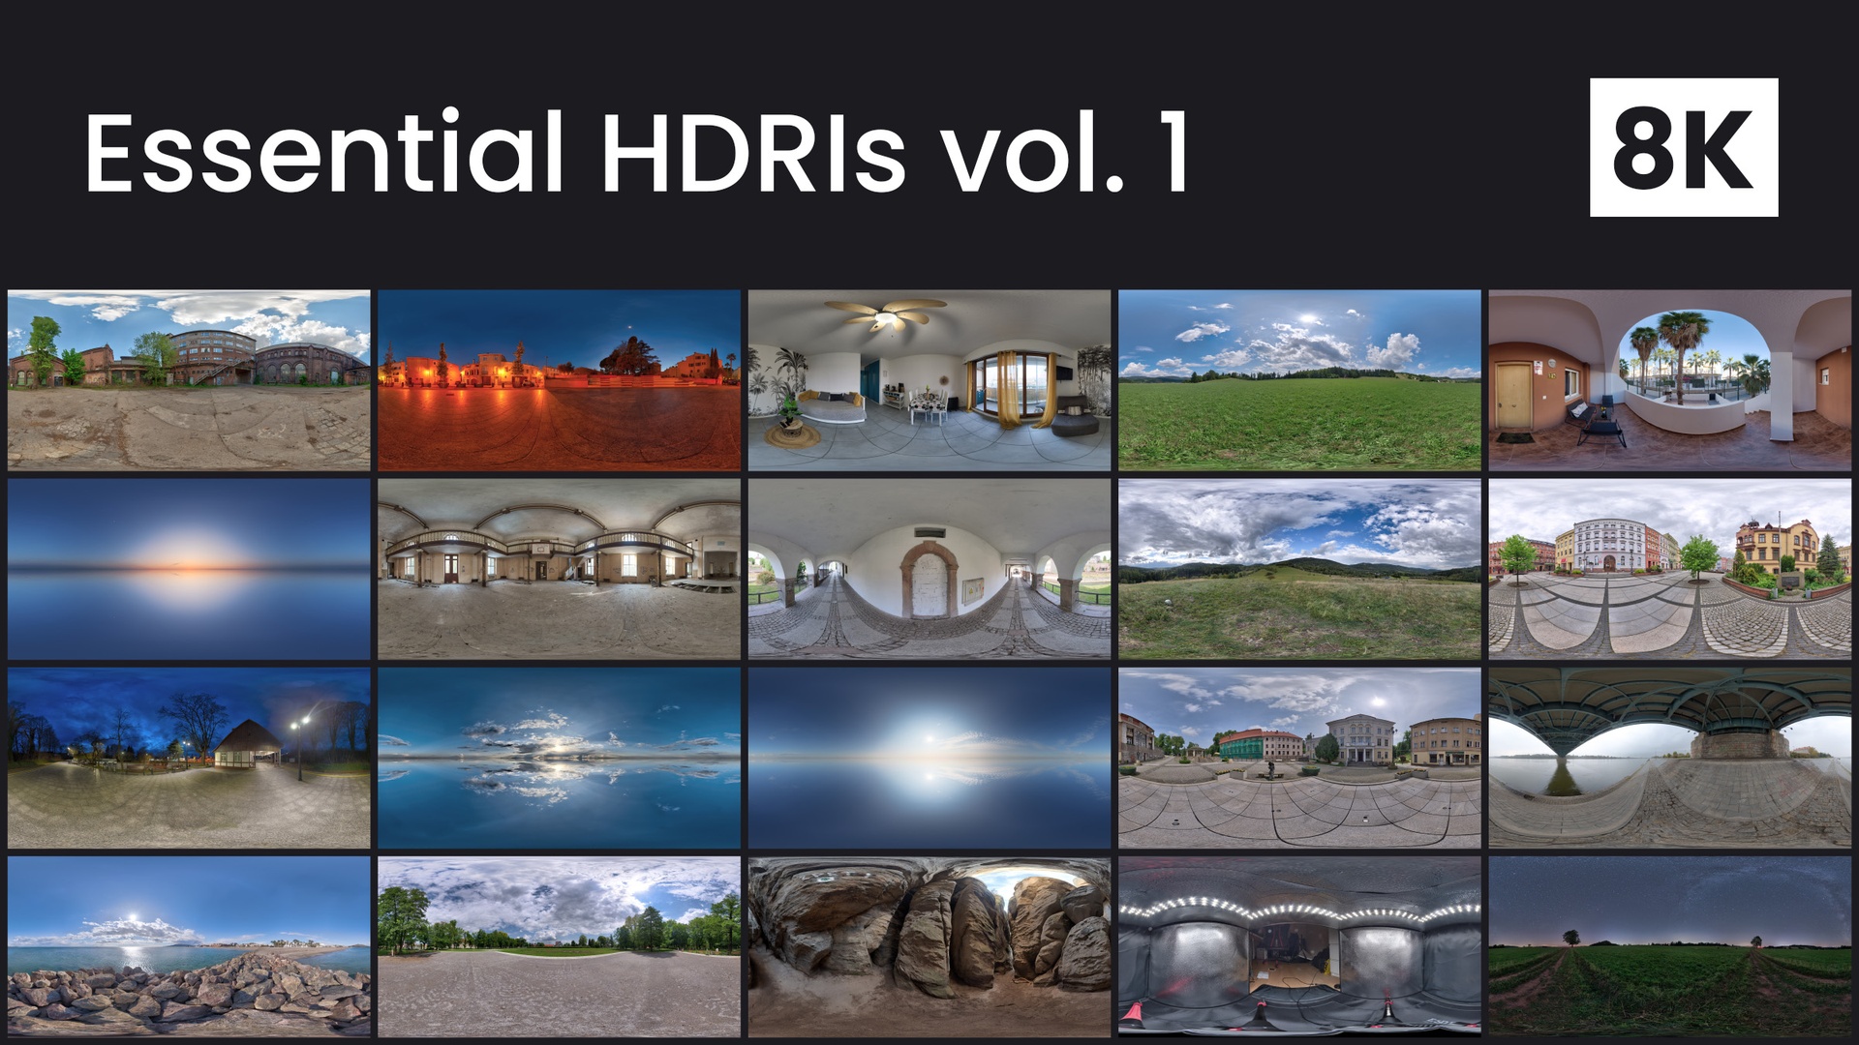Screen dimensions: 1859x1045
Task: Select the sandstone rock cave thumbnail
Action: point(929,946)
